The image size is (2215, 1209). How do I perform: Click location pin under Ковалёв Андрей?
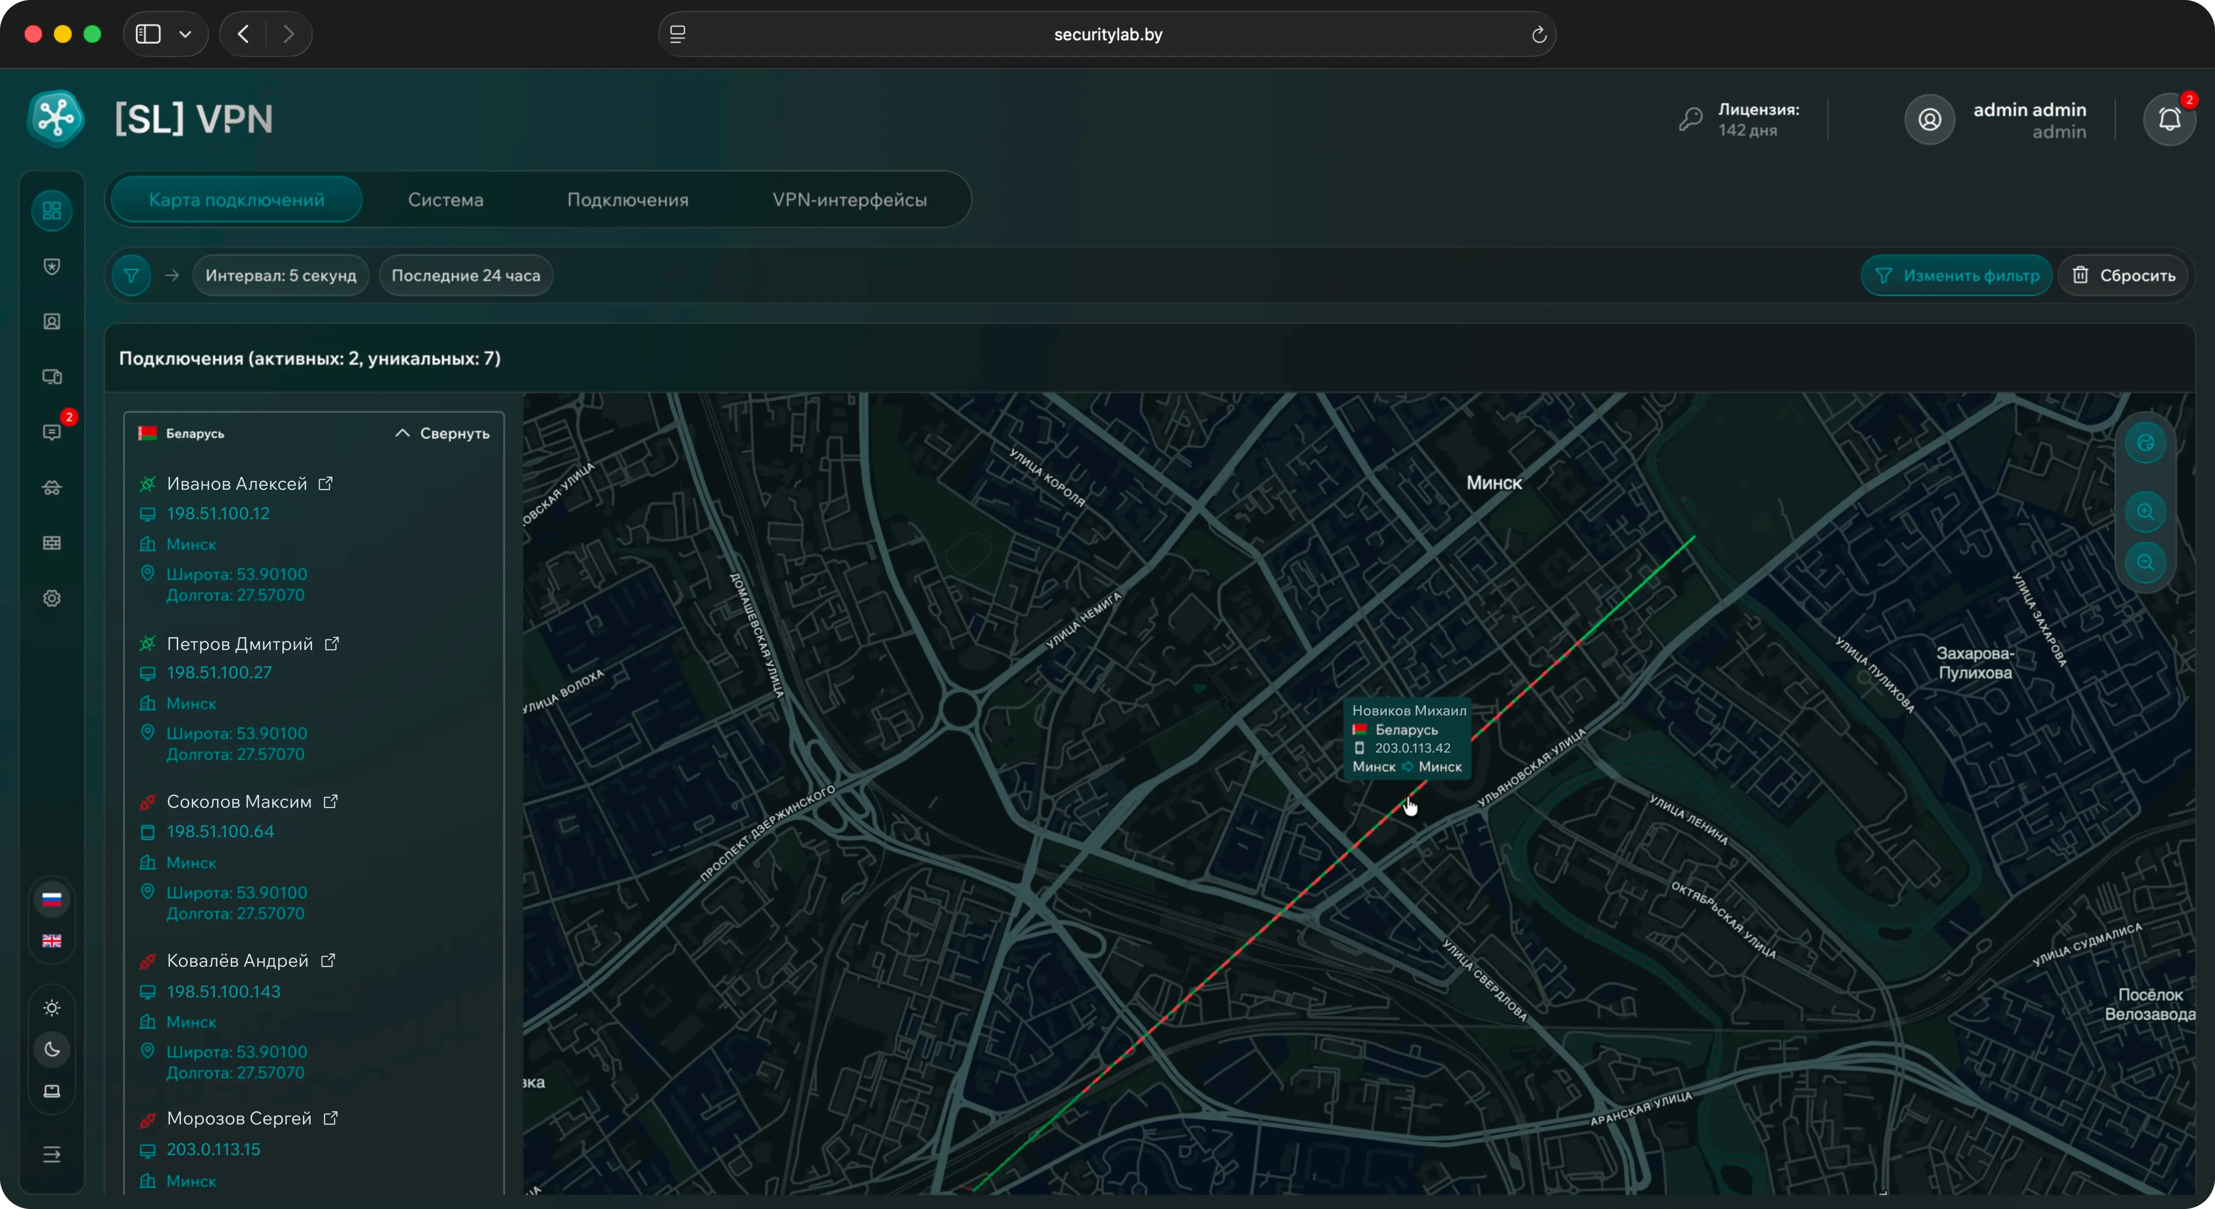click(147, 1051)
